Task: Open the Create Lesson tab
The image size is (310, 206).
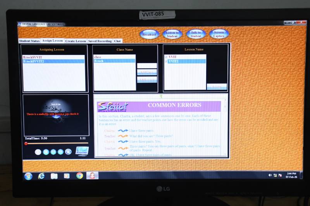Action: pos(76,41)
